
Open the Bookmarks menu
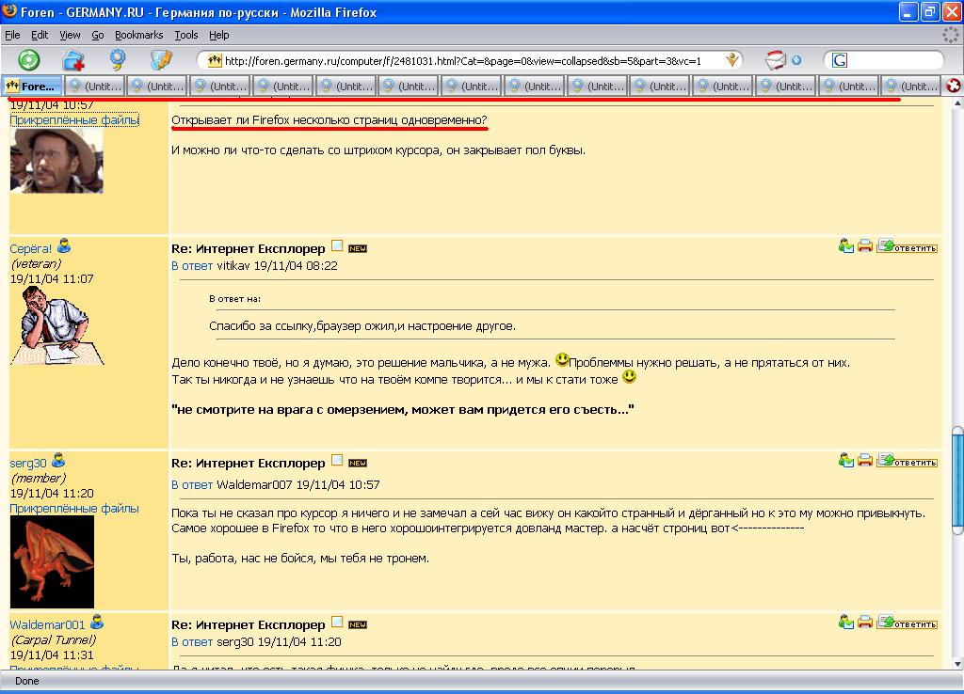pos(139,35)
